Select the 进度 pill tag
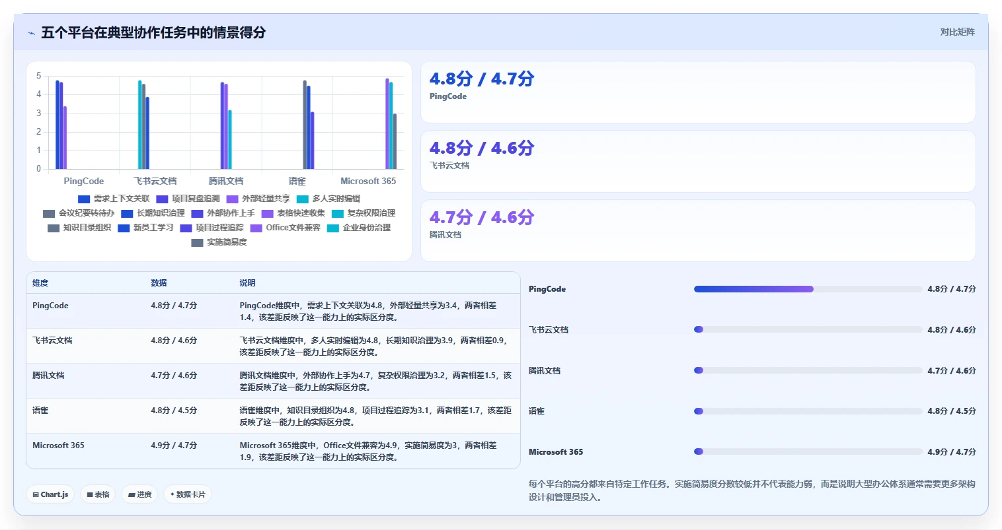1002x530 pixels. tap(139, 494)
